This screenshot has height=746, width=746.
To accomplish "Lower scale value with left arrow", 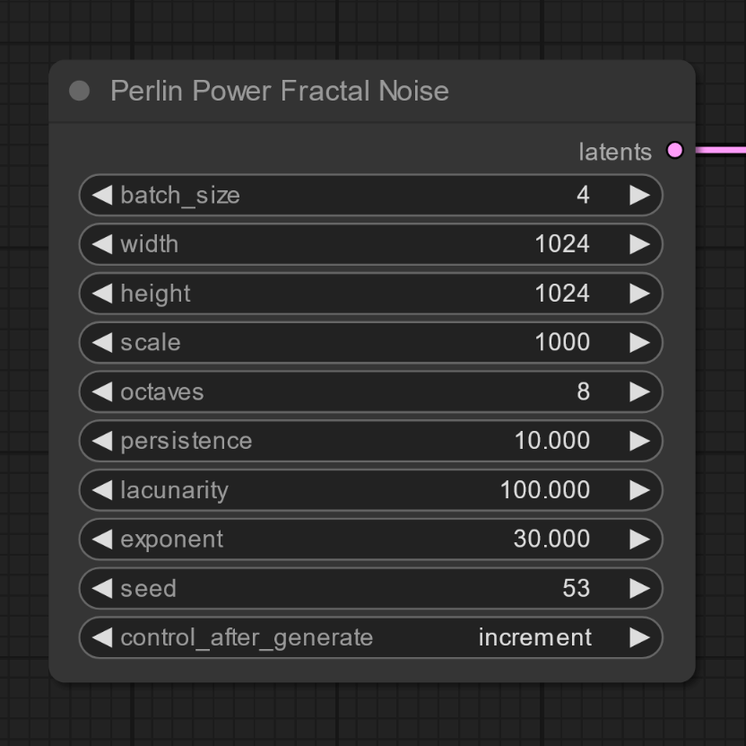I will point(102,342).
